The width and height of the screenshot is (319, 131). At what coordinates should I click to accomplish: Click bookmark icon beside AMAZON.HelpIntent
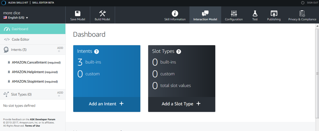(9, 72)
